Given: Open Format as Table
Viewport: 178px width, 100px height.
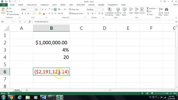Looking at the screenshot, I should tap(118, 12).
